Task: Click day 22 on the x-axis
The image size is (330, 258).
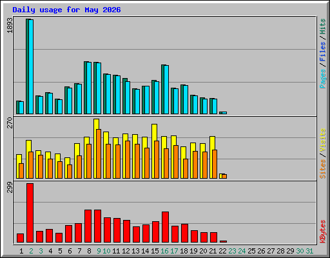Action: click(x=222, y=251)
